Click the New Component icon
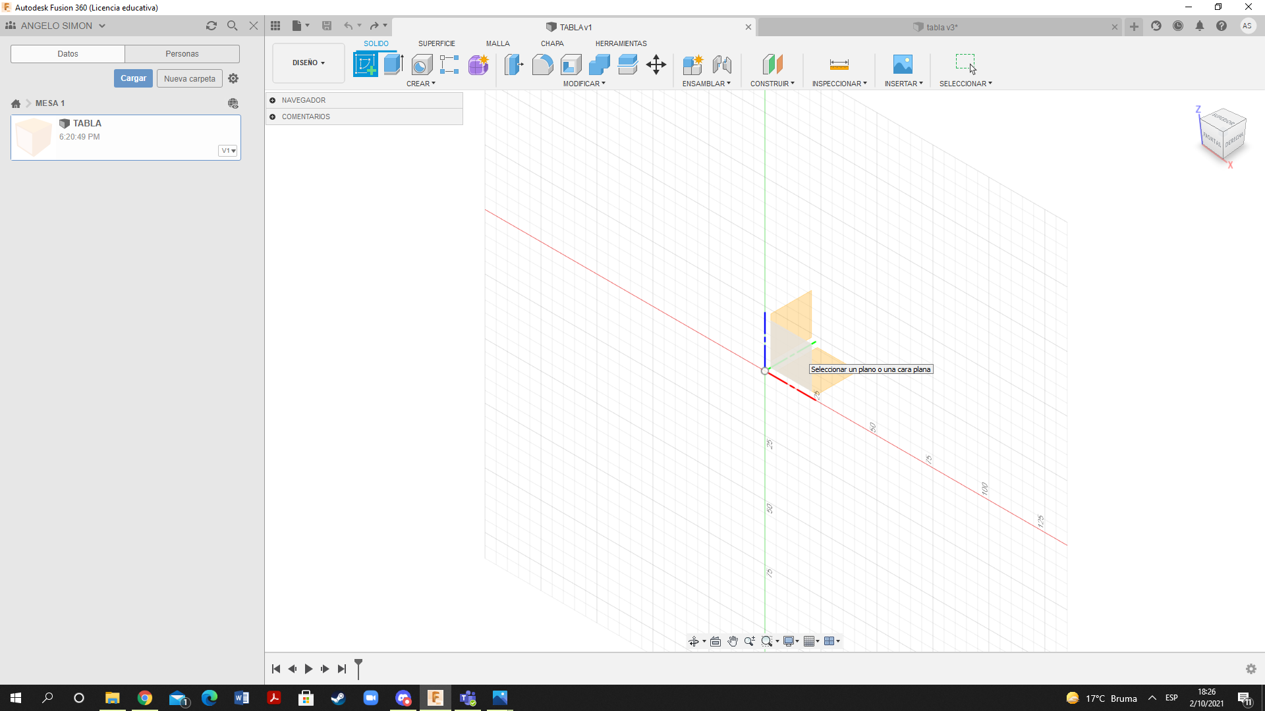 pos(692,65)
